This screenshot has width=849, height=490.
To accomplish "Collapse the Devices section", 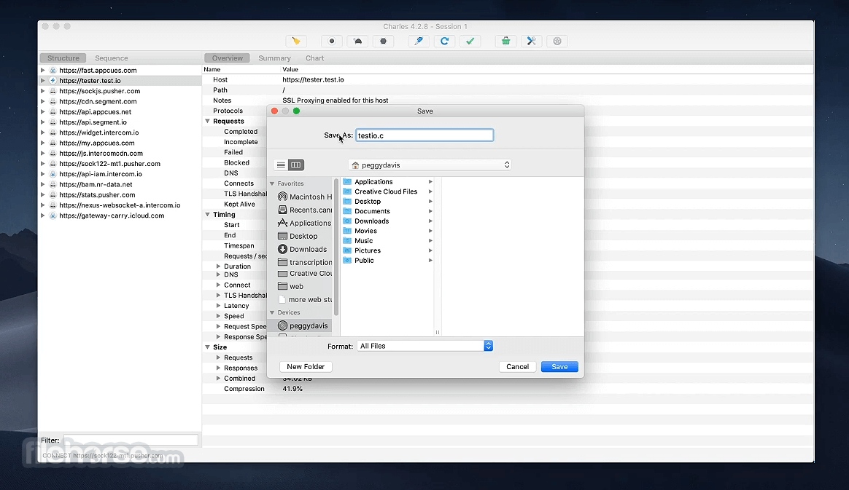I will click(x=272, y=312).
